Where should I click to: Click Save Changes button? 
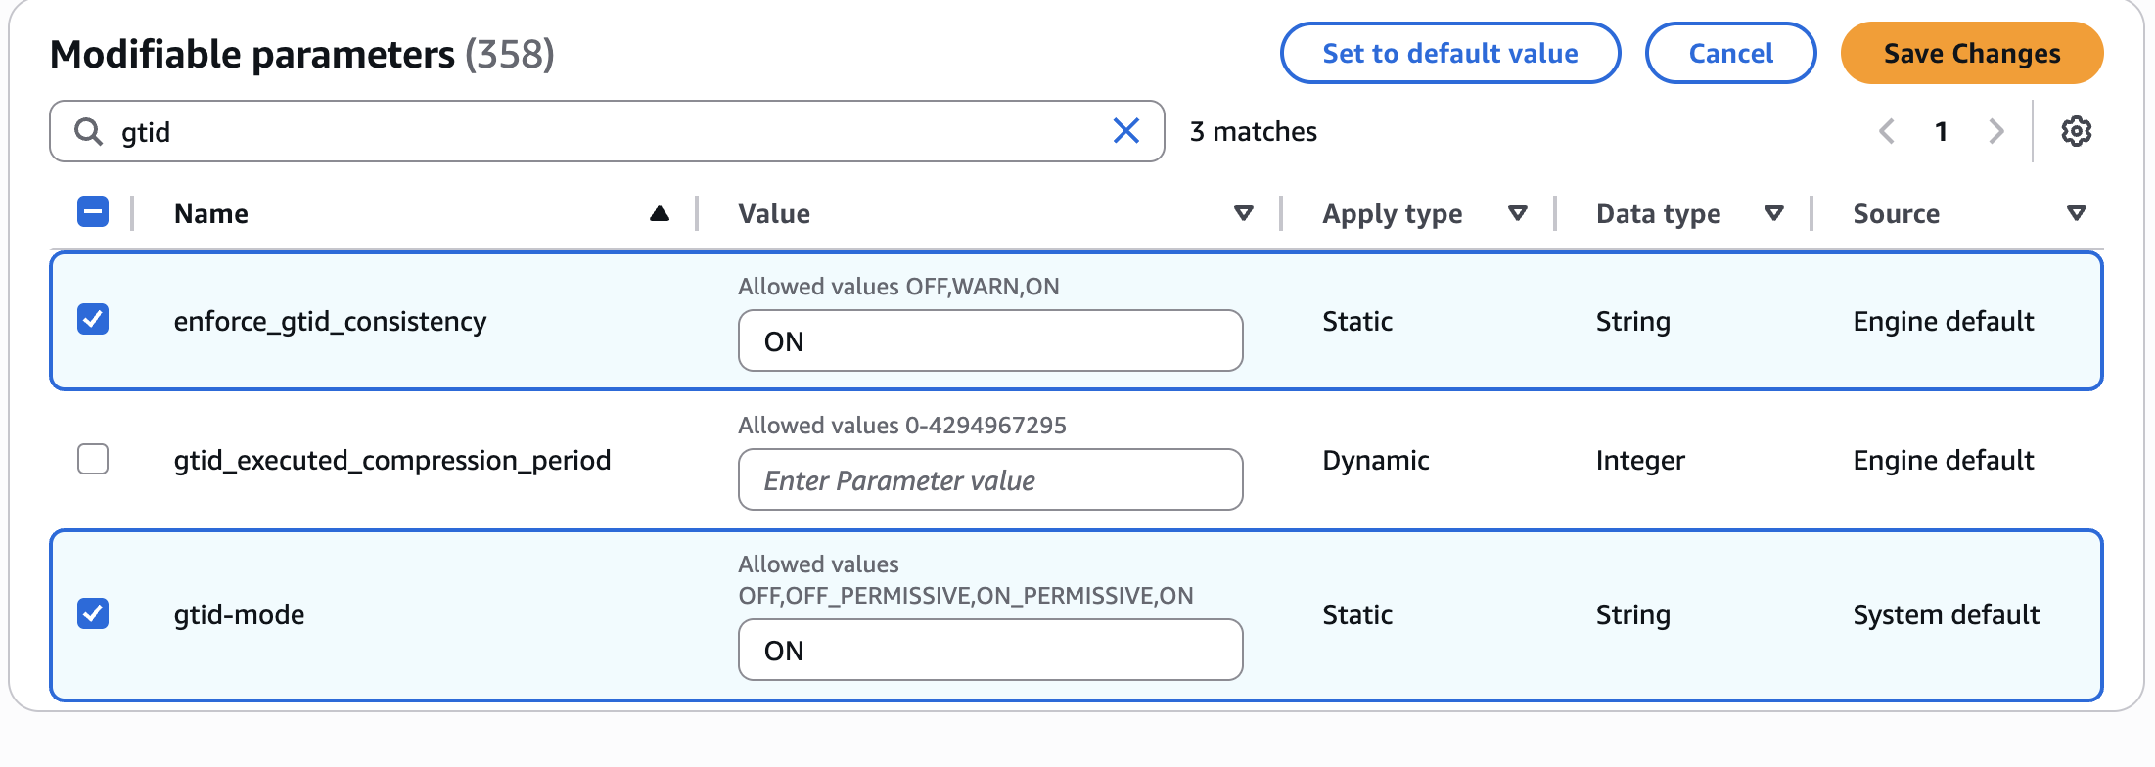(x=1971, y=53)
